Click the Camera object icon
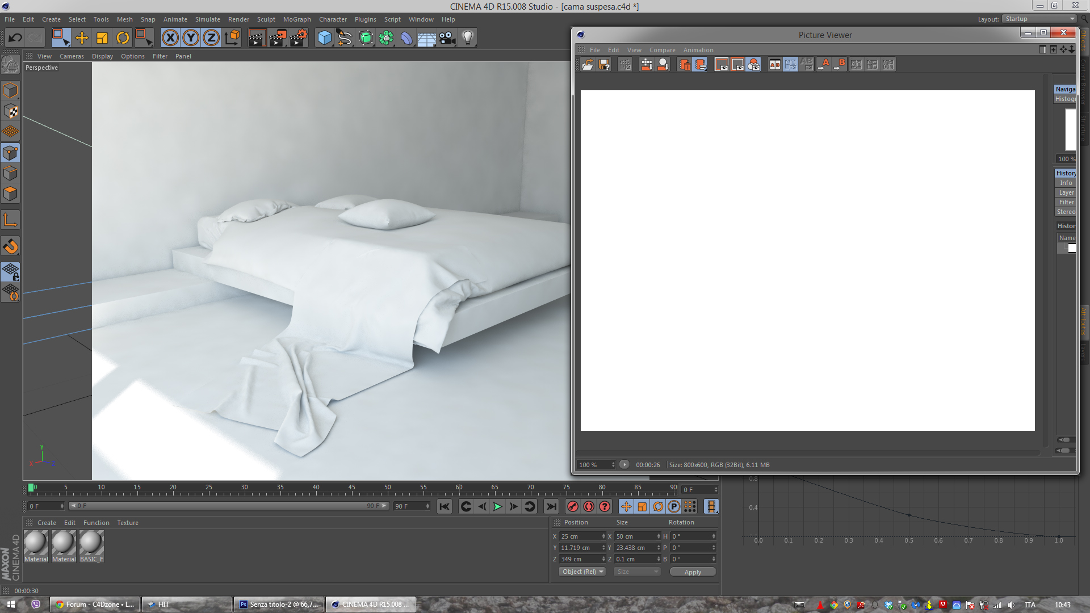 [x=447, y=38]
